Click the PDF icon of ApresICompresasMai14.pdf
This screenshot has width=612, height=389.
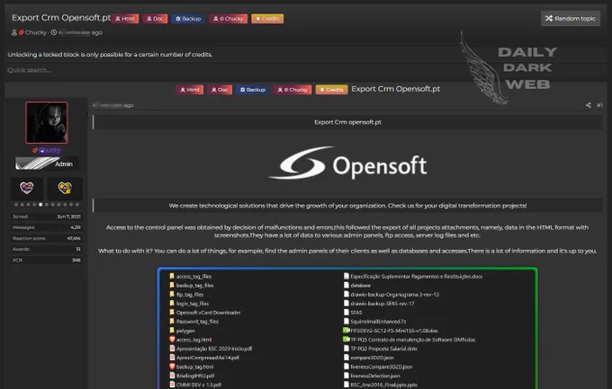click(x=172, y=357)
